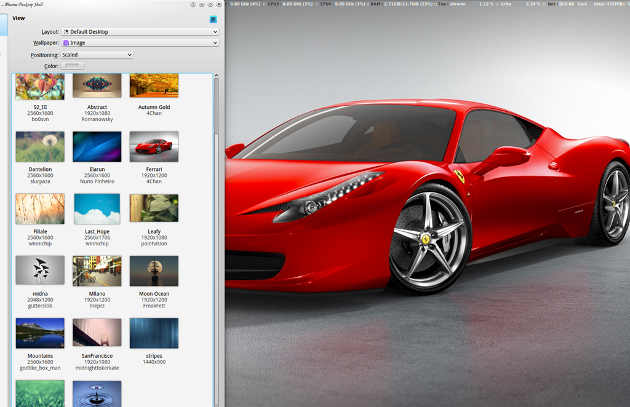Click the '2560x1706' resolution under Last_Hope

coord(97,237)
